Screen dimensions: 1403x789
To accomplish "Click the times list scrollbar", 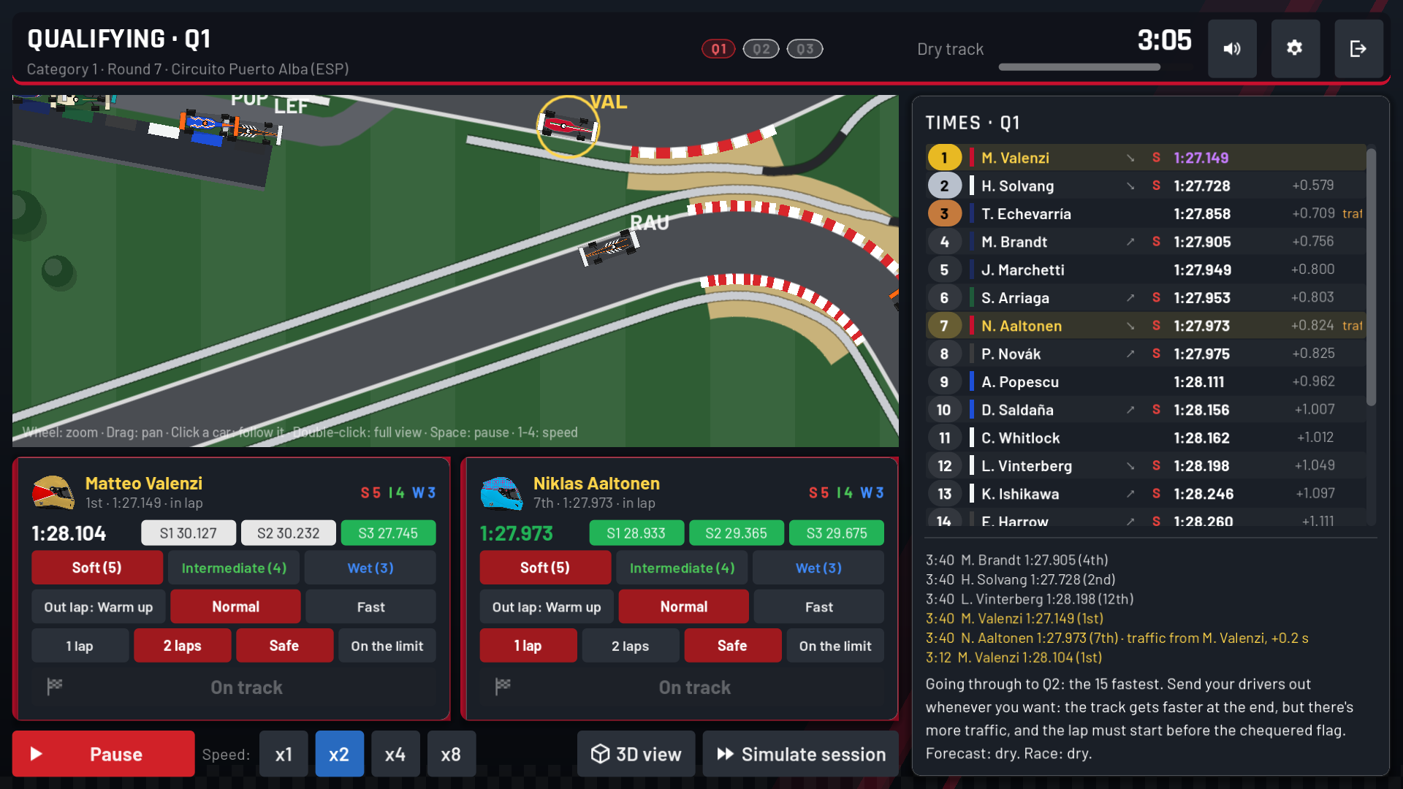I will click(1371, 278).
